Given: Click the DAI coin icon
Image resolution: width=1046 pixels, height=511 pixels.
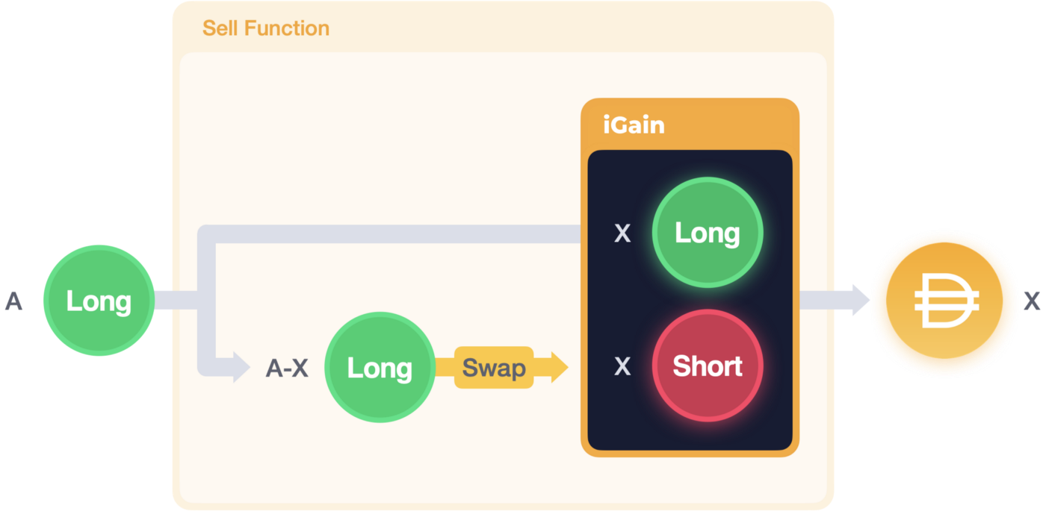Looking at the screenshot, I should point(944,301).
